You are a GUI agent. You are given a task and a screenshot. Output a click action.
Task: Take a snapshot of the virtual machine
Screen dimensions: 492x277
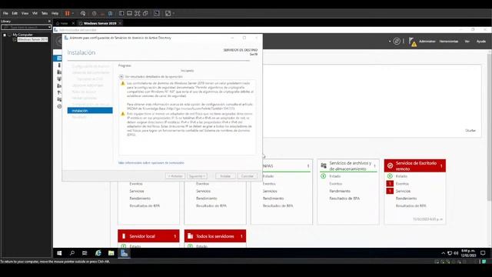tap(94, 13)
